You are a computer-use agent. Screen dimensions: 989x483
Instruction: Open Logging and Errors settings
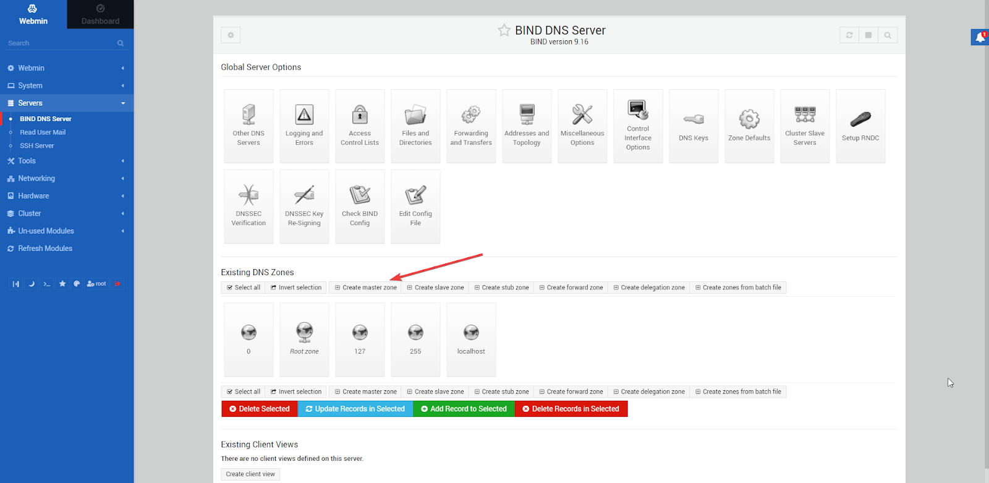[304, 126]
